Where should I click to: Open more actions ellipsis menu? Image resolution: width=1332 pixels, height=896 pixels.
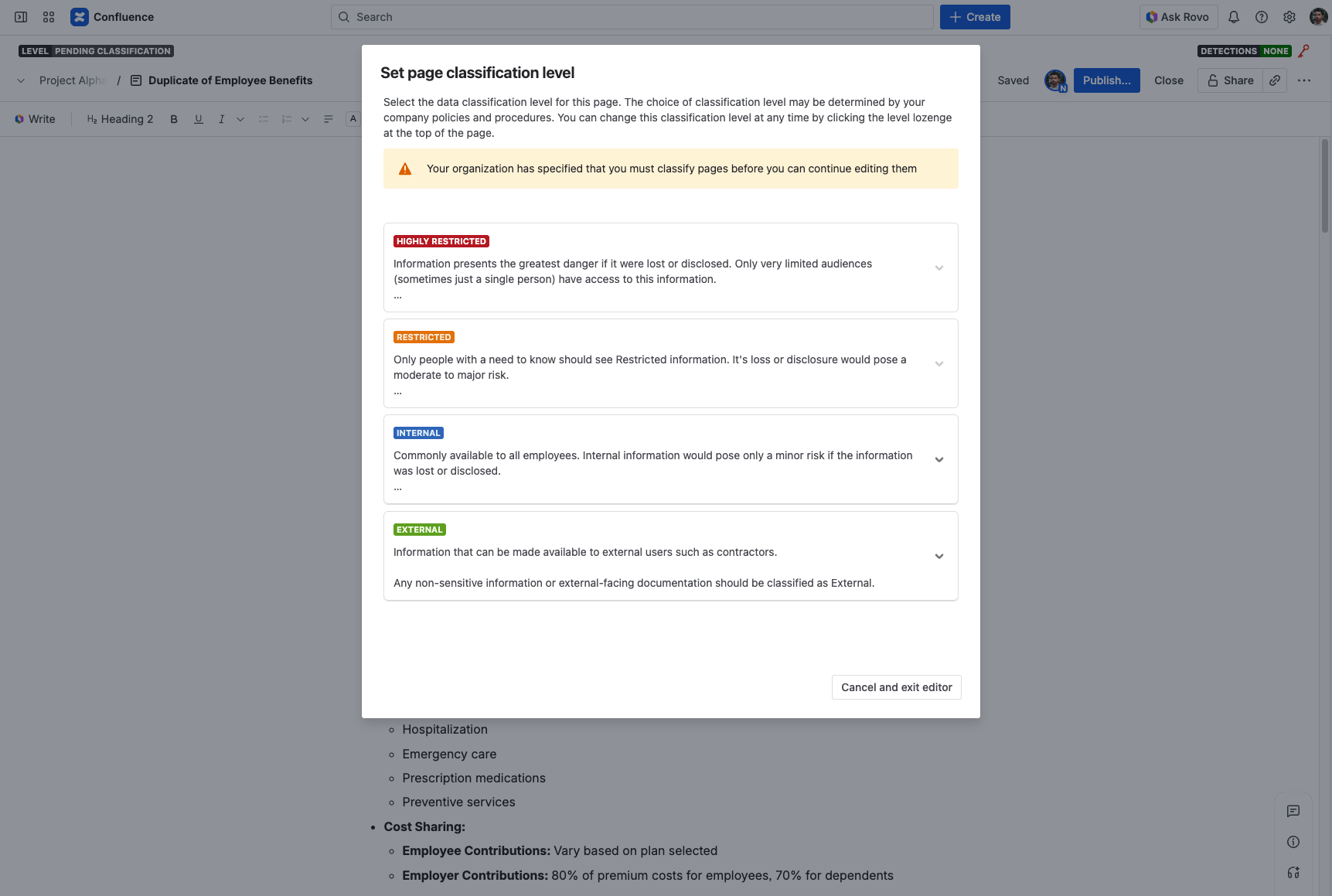click(1304, 80)
